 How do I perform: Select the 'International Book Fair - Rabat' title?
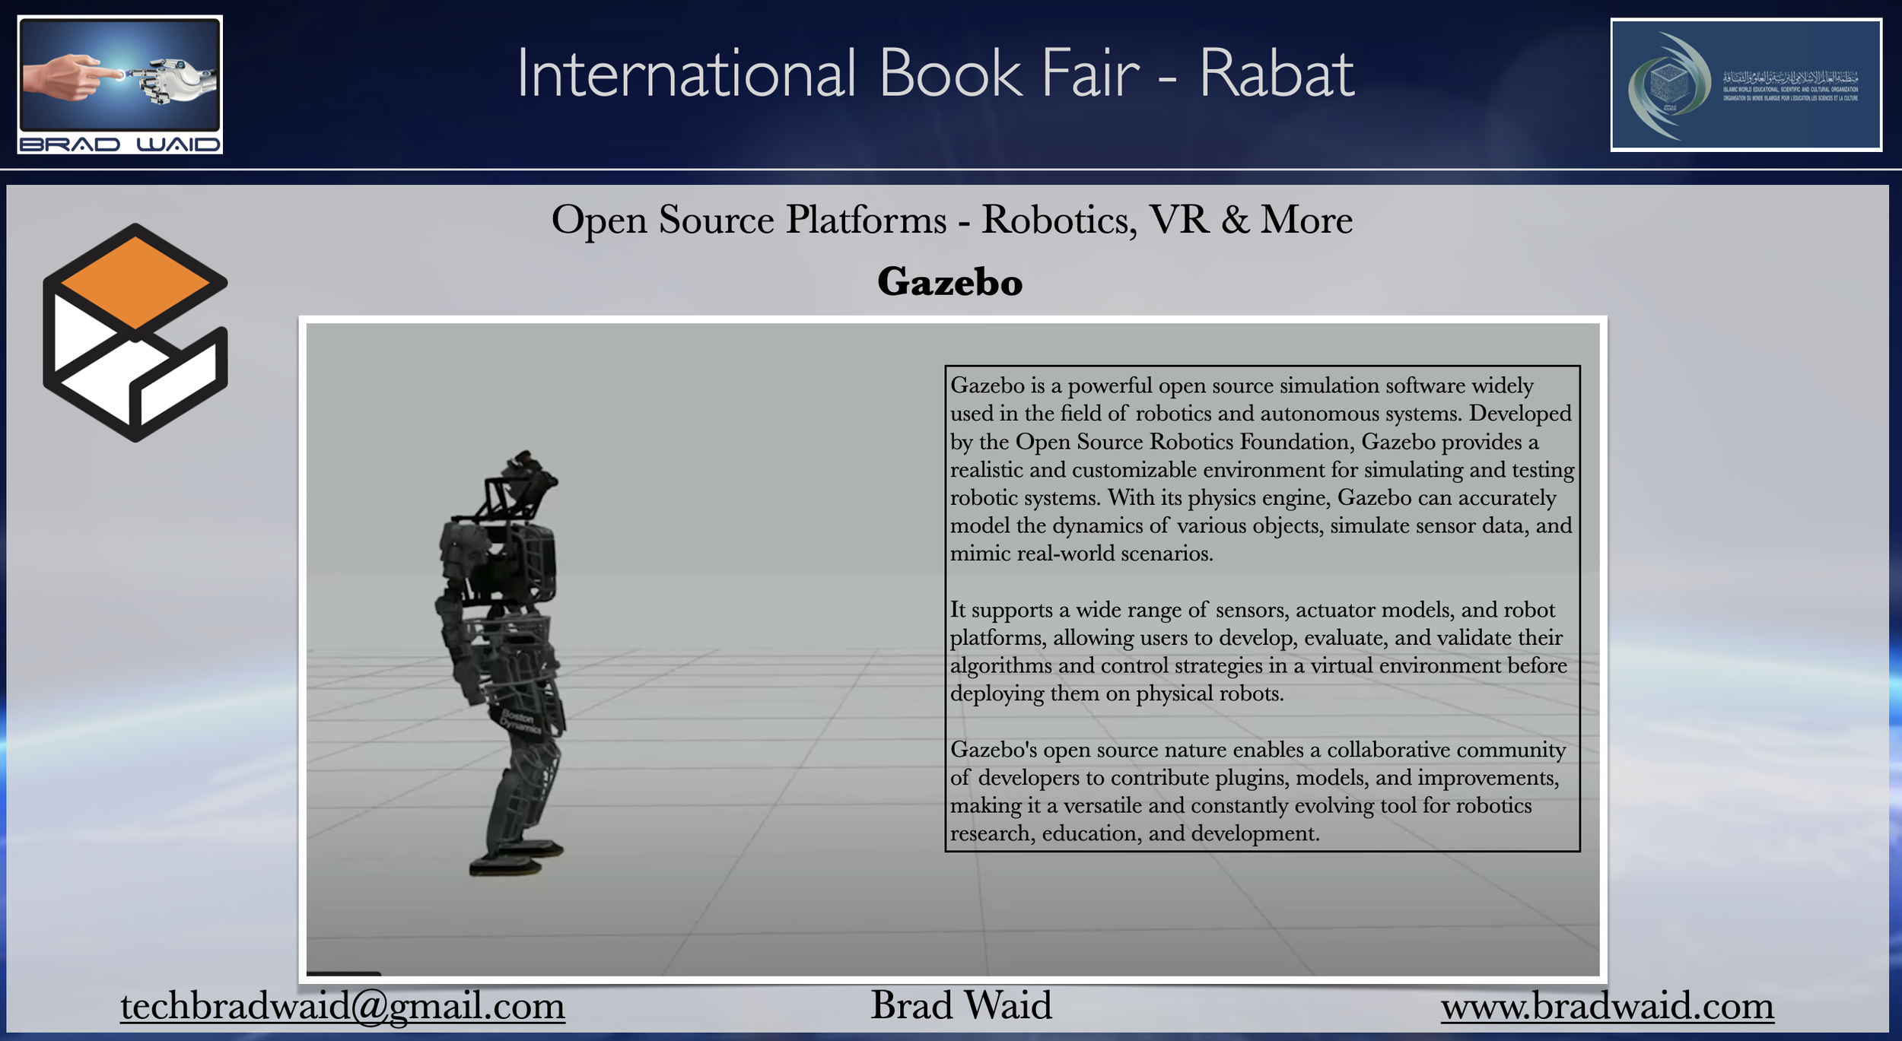tap(935, 74)
